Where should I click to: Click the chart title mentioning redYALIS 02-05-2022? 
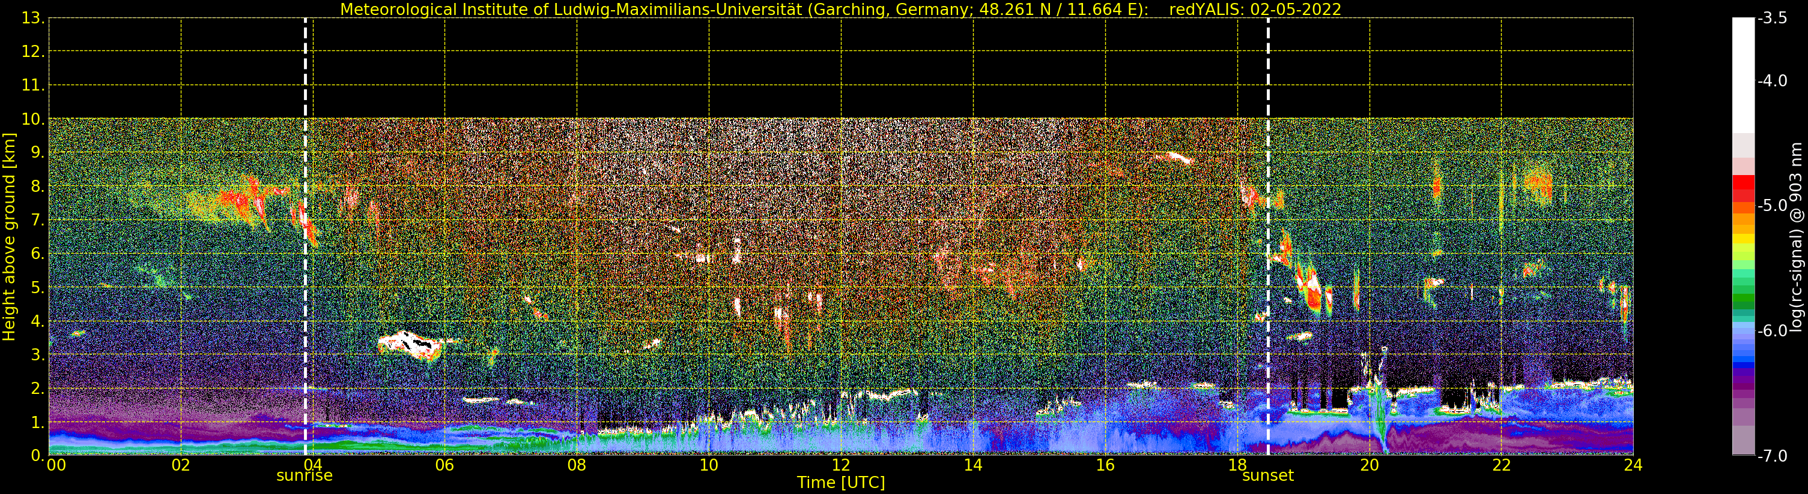click(x=841, y=9)
